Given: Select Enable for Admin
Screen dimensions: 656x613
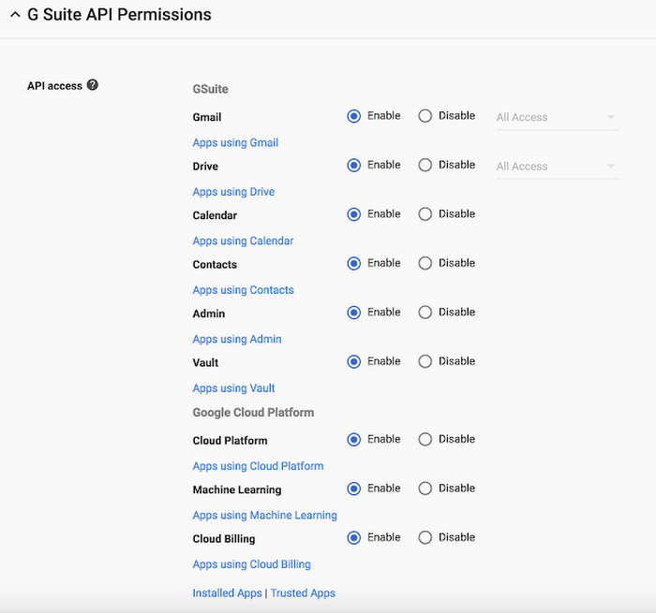Looking at the screenshot, I should (x=354, y=313).
